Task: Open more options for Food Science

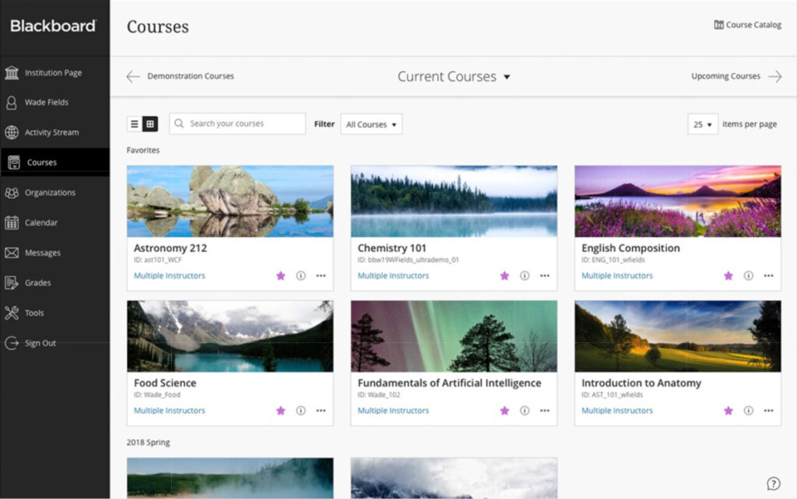Action: [x=321, y=410]
